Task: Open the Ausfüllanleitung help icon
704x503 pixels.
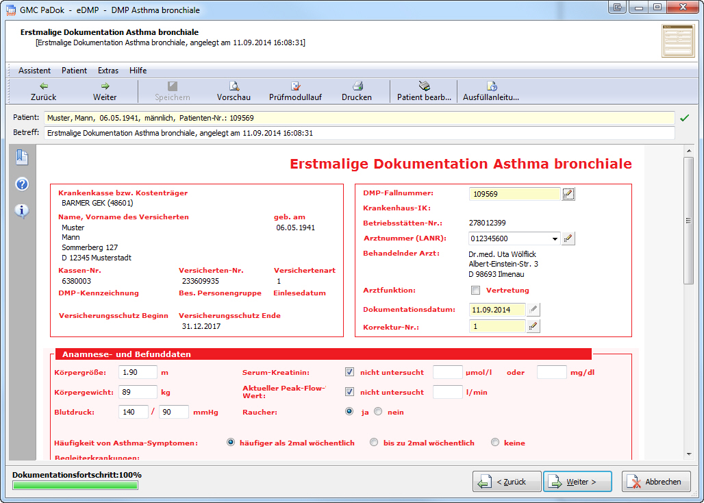Action: 491,86
